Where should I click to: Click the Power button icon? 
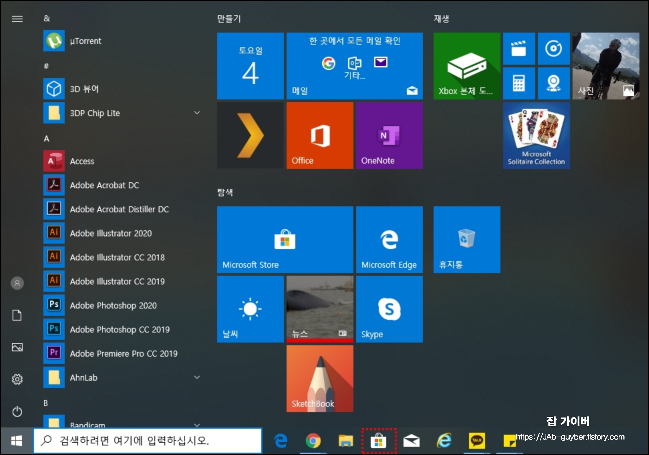click(x=17, y=411)
